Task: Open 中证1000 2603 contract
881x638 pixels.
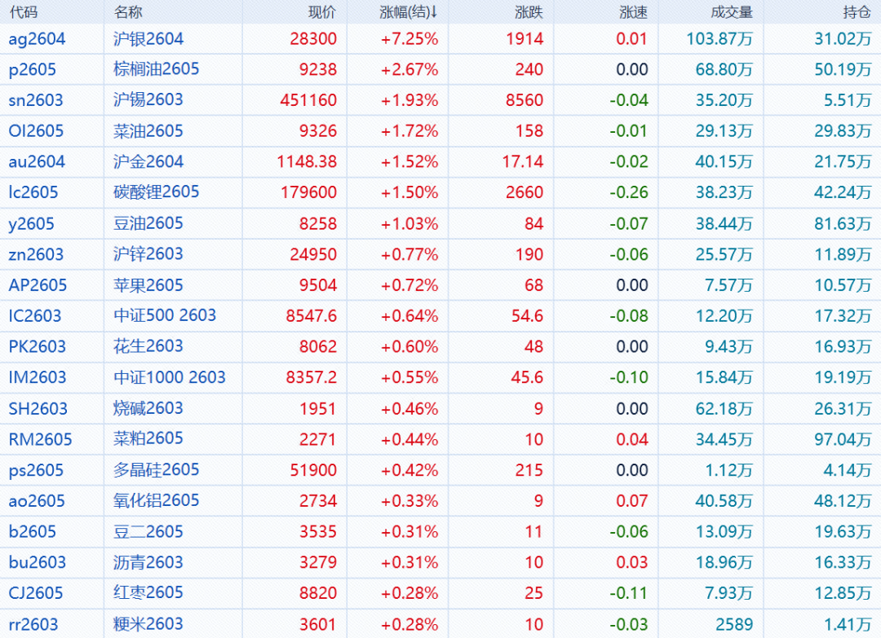Action: 169,377
